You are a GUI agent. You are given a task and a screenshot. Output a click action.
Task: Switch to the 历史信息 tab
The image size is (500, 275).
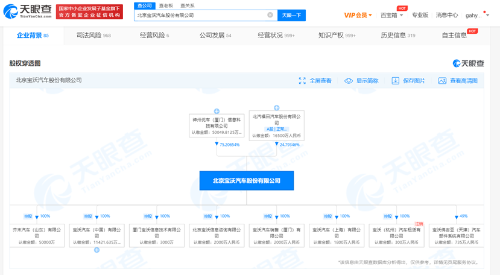tap(398, 36)
